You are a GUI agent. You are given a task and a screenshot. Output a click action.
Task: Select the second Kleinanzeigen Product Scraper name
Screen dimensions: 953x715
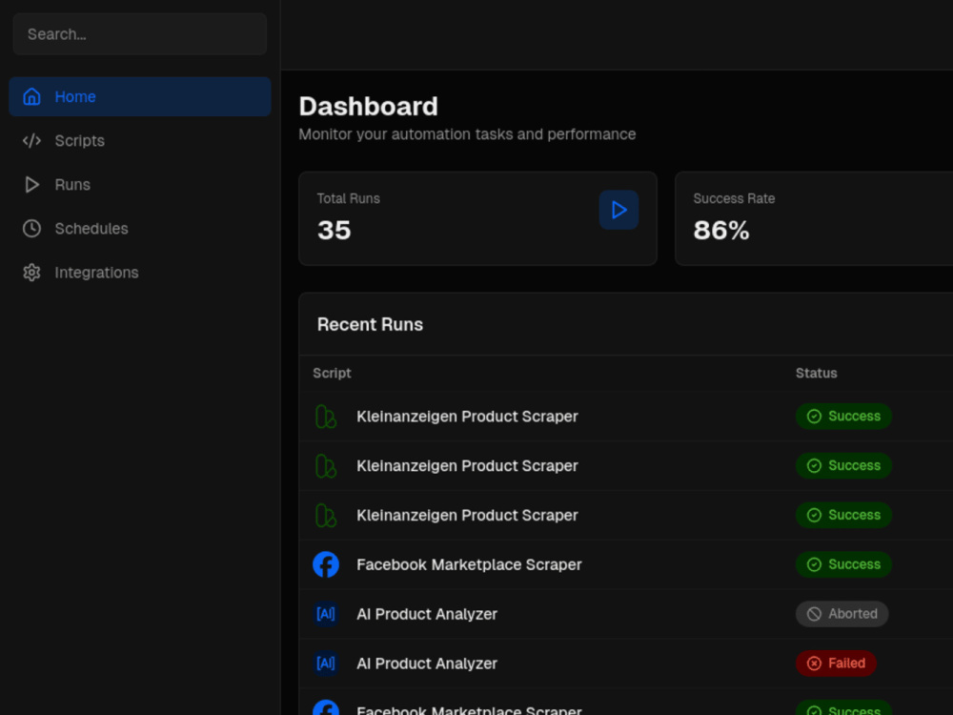tap(467, 466)
